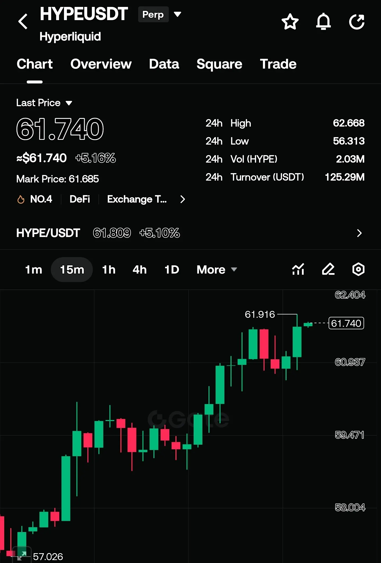Tap the current price label 61.740 on chart
Image resolution: width=381 pixels, height=563 pixels.
346,323
